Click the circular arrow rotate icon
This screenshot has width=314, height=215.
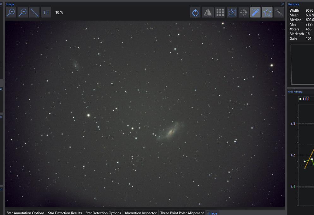coord(195,12)
